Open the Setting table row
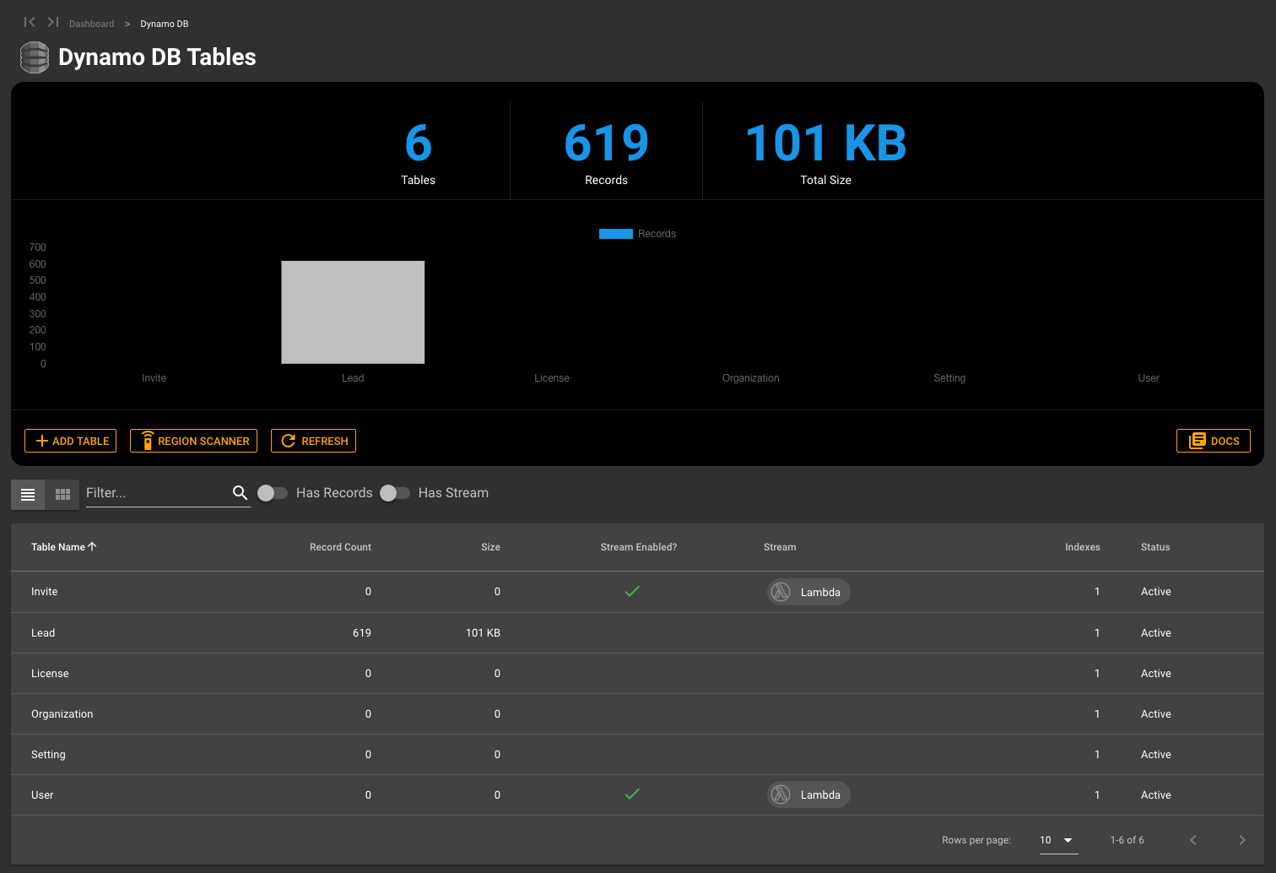The image size is (1276, 873). (637, 754)
